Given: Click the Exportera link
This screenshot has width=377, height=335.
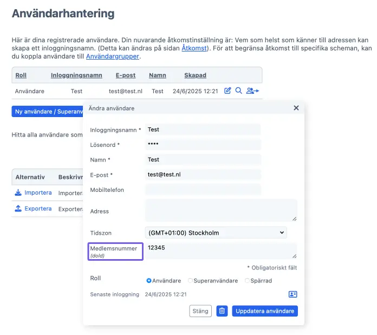Looking at the screenshot, I should pos(38,208).
